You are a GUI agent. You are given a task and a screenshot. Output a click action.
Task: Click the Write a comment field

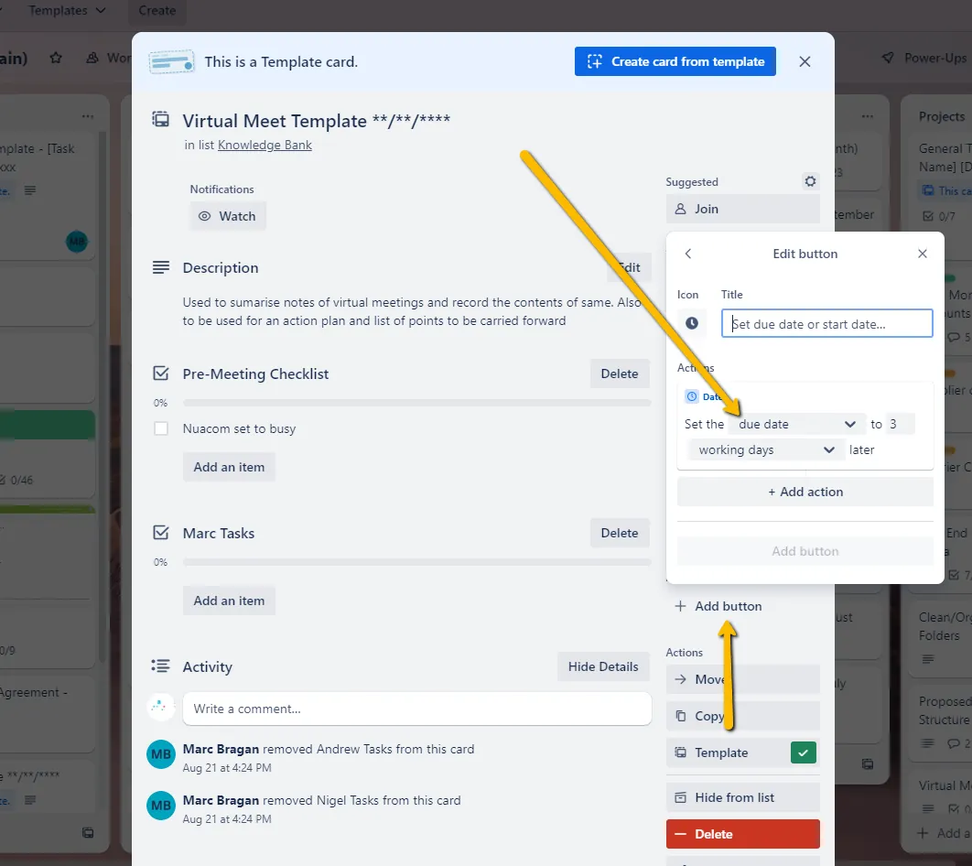416,709
